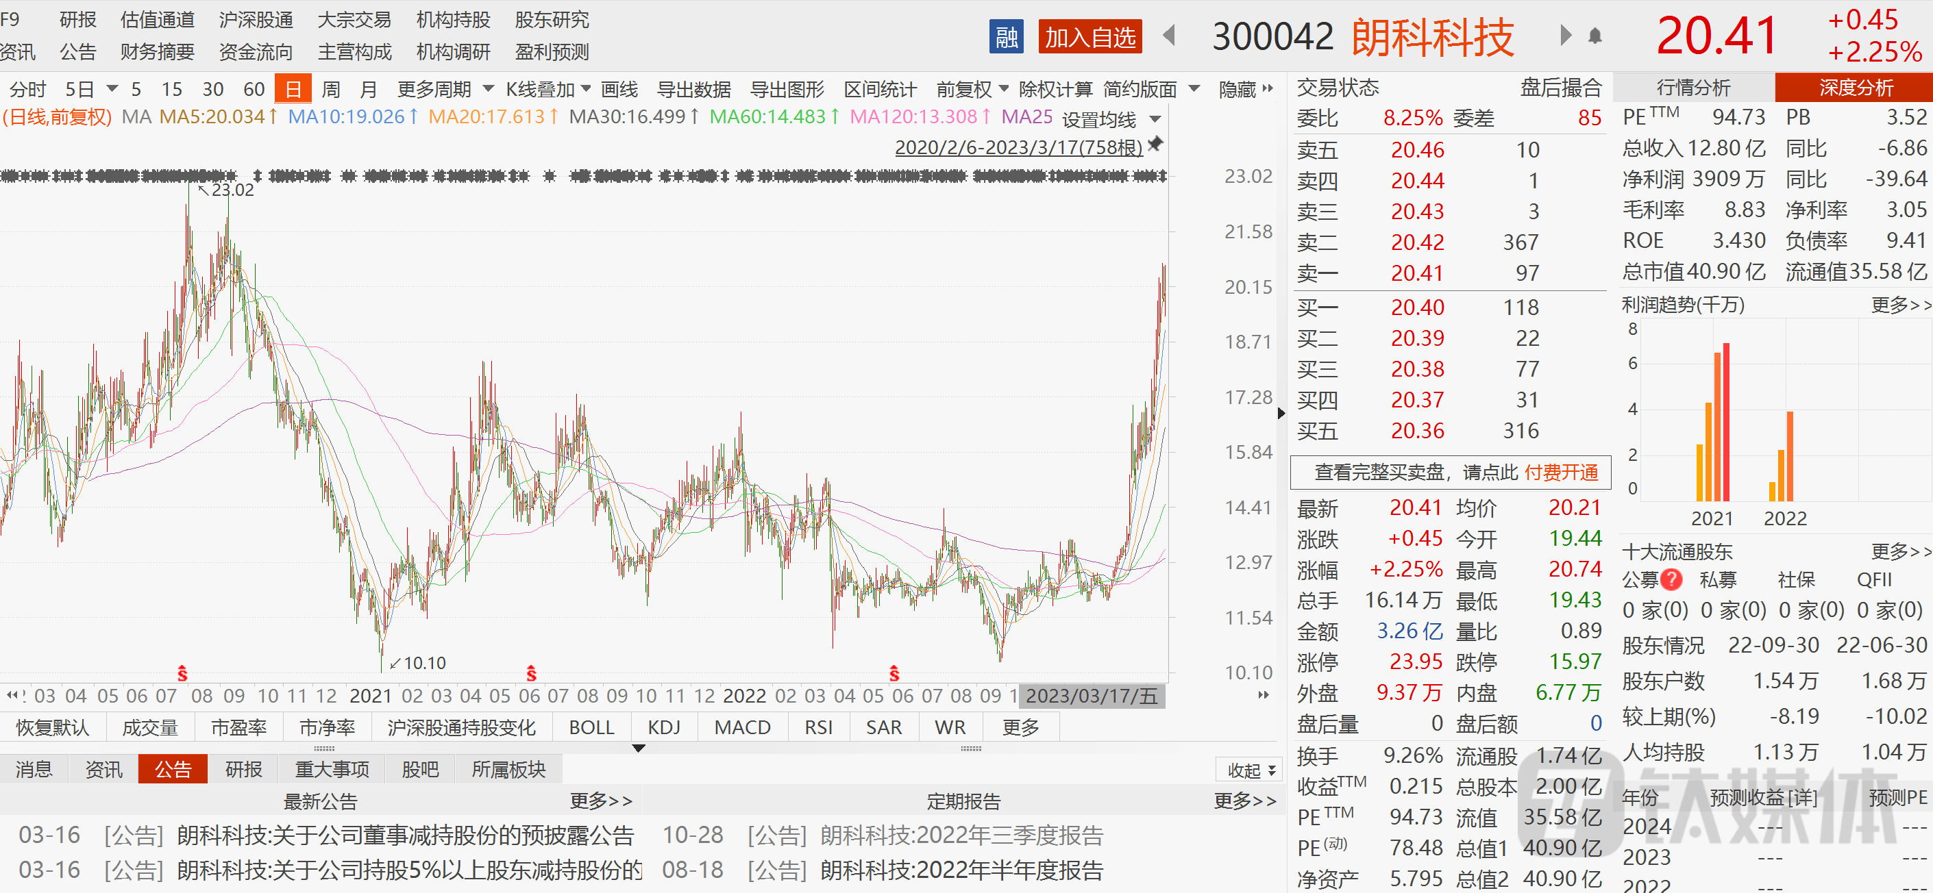Viewport: 1933px width, 893px height.
Task: Switch K-line period to daily 日
Action: tap(293, 90)
